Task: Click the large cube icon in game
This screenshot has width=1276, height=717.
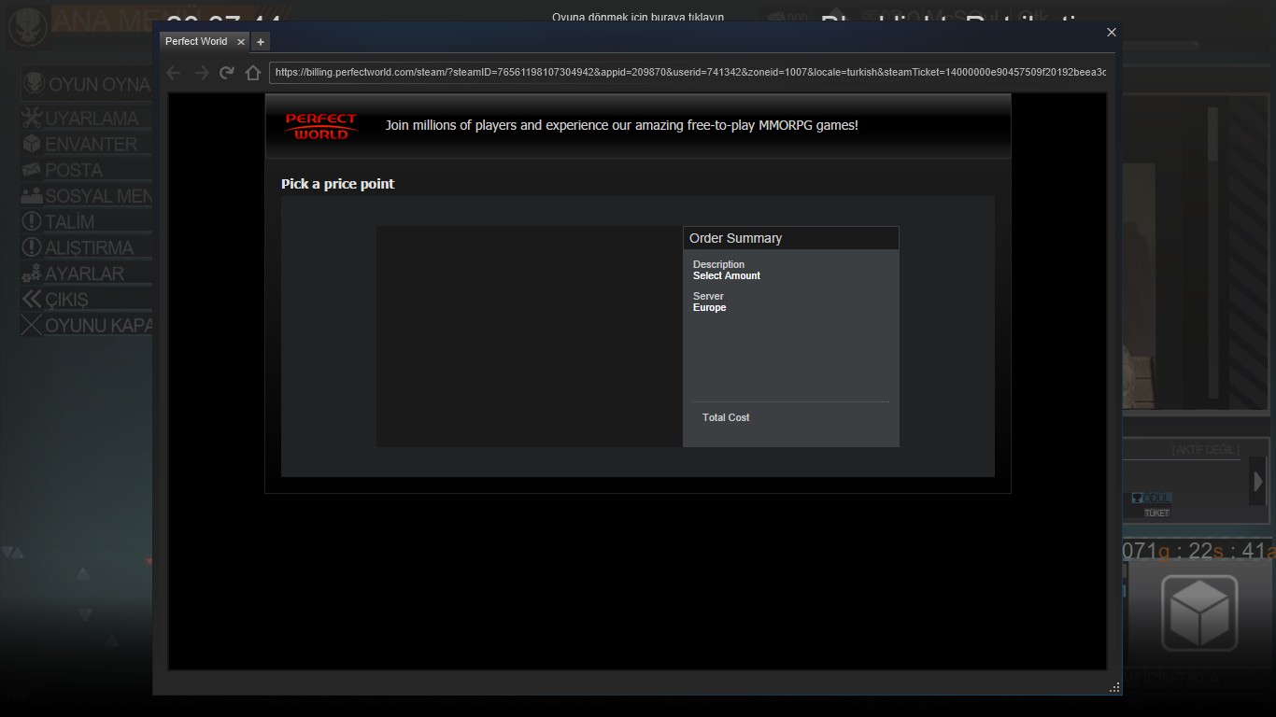Action: [1199, 613]
